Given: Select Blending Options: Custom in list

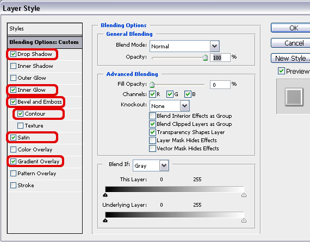Looking at the screenshot, I should tap(45, 42).
